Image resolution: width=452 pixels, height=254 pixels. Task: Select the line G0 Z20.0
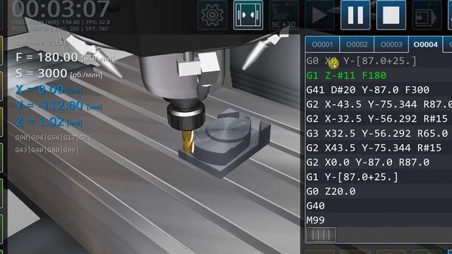tap(379, 191)
